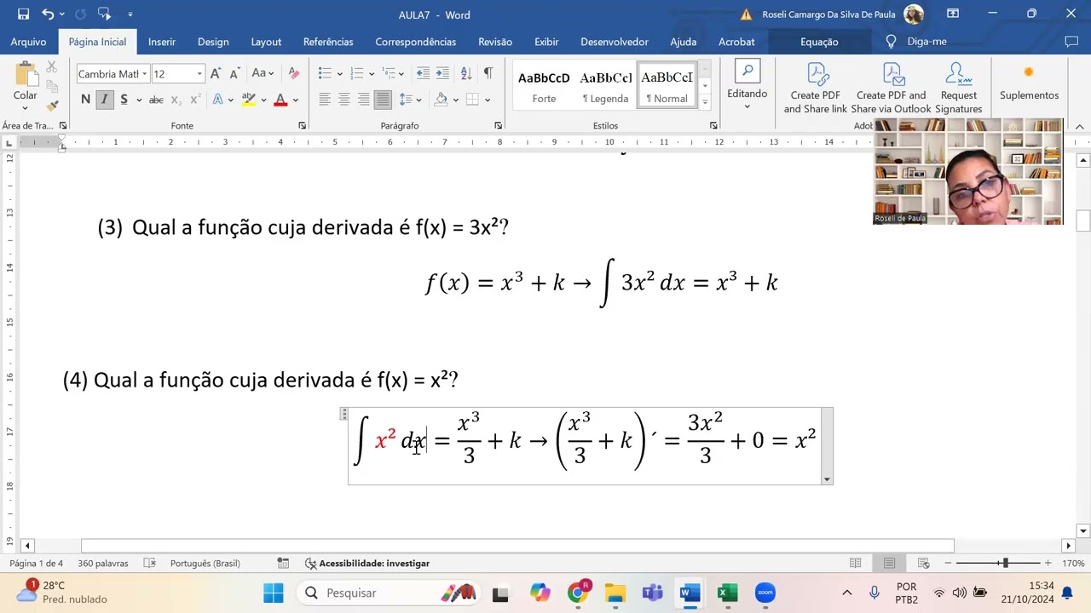Image resolution: width=1091 pixels, height=613 pixels.
Task: Click the Find magnifier in the Editando group
Action: (x=747, y=72)
